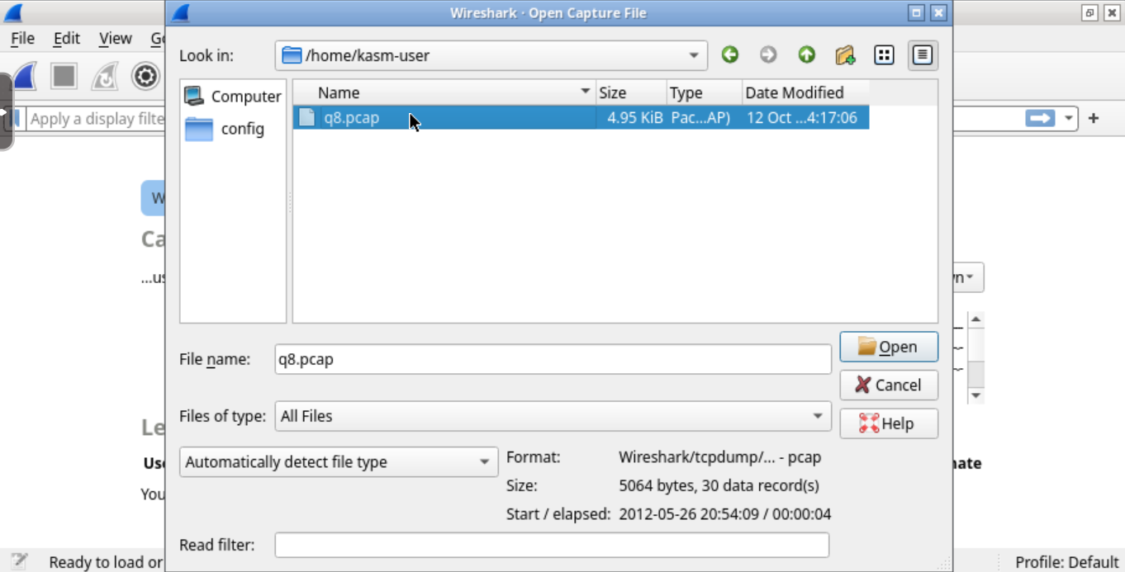1125x572 pixels.
Task: Sort files by Date Modified column
Action: [x=794, y=92]
